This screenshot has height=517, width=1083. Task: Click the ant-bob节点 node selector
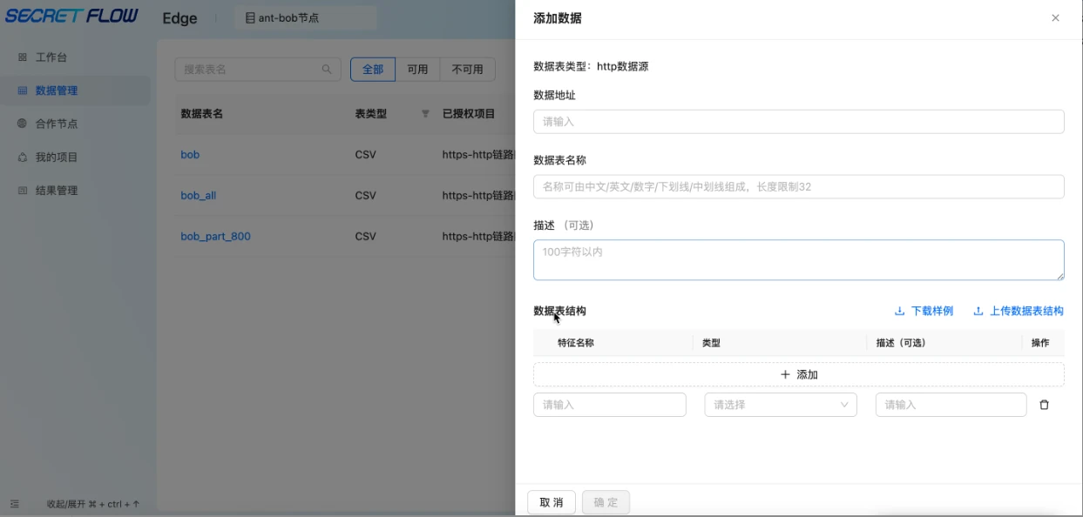[306, 17]
